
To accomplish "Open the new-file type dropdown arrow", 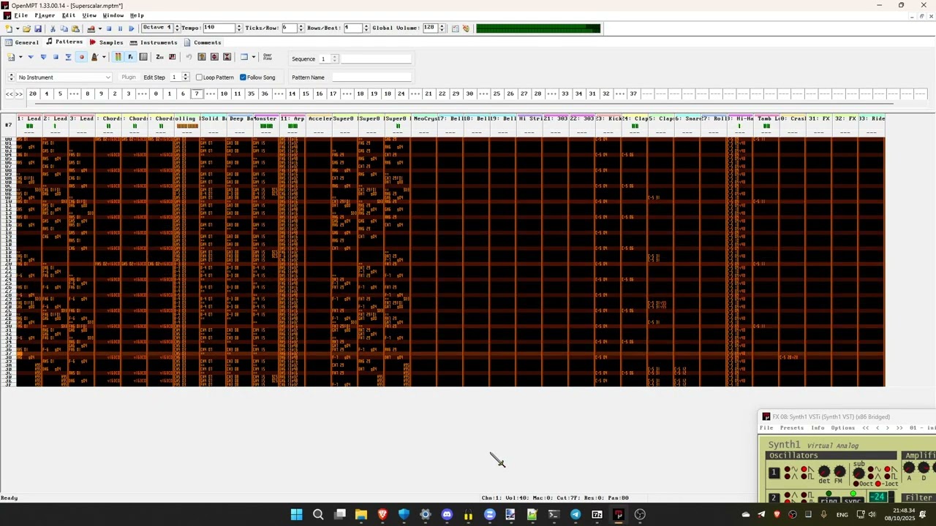I will (x=18, y=28).
